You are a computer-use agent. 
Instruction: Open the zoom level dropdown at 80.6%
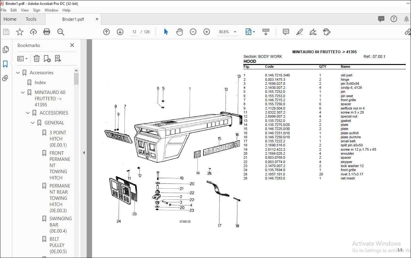pos(235,32)
